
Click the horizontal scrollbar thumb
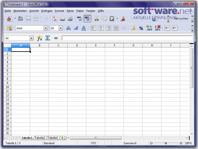pos(96,138)
